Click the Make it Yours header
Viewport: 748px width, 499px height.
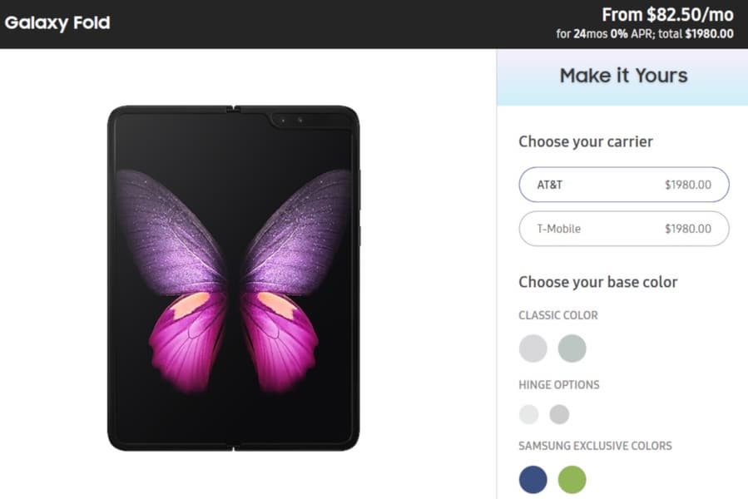pos(623,76)
